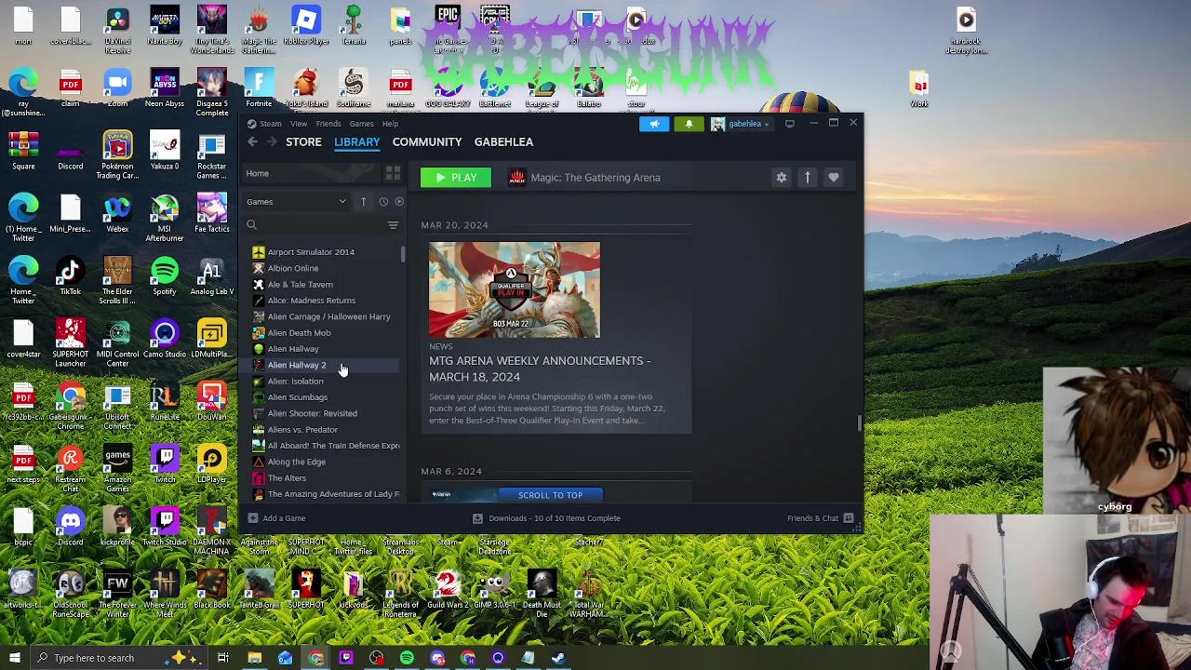Show recent games clock icon filter

tap(383, 202)
